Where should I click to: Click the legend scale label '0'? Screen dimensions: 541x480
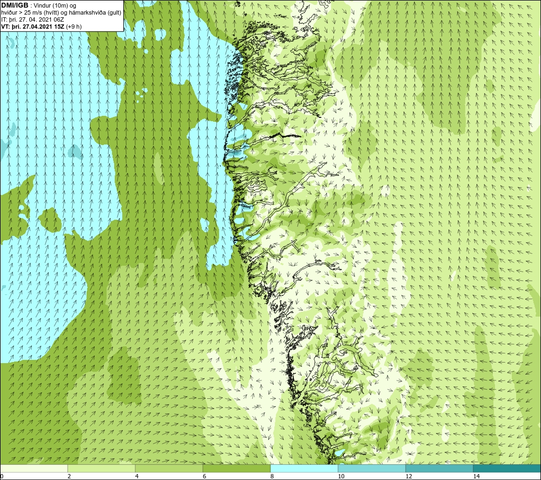(x=2, y=476)
